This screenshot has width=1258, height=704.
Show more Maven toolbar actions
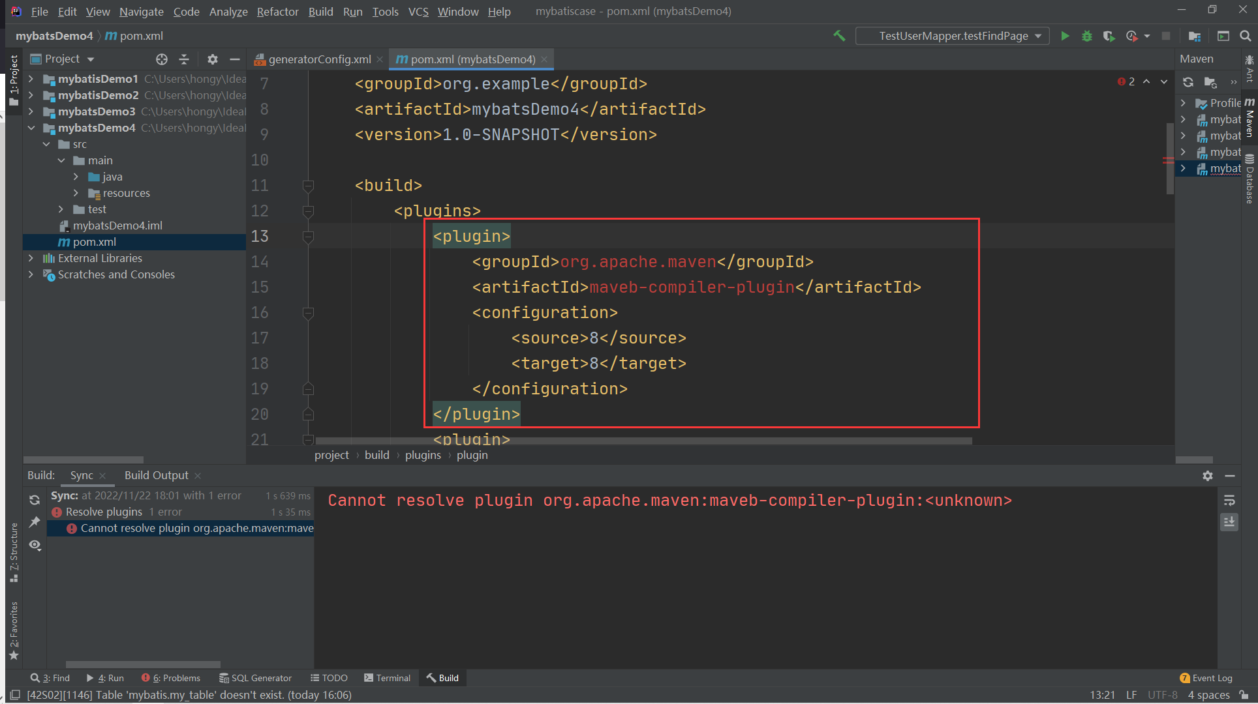point(1233,82)
